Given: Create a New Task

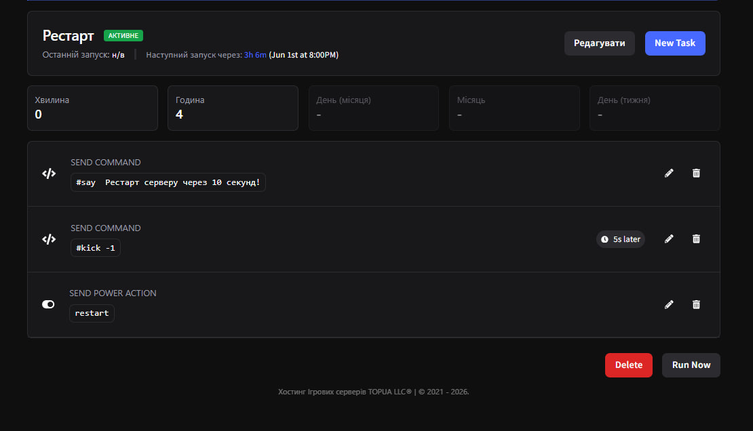Looking at the screenshot, I should (675, 43).
